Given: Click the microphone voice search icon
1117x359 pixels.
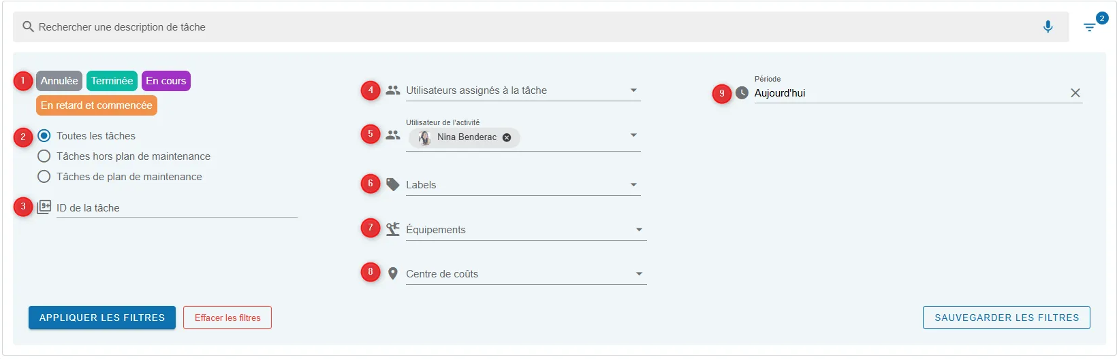Looking at the screenshot, I should pyautogui.click(x=1048, y=27).
